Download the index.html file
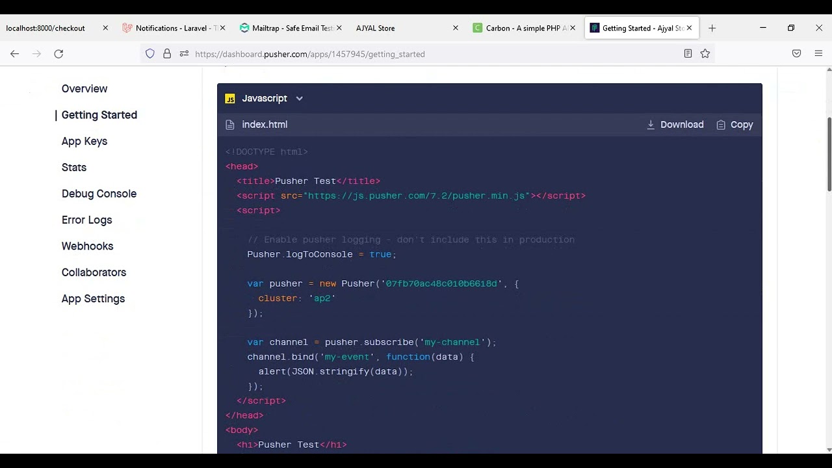Screen dimensions: 832x468 point(675,125)
